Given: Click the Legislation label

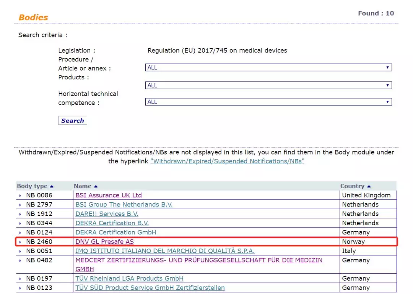Looking at the screenshot, I should (x=76, y=50).
